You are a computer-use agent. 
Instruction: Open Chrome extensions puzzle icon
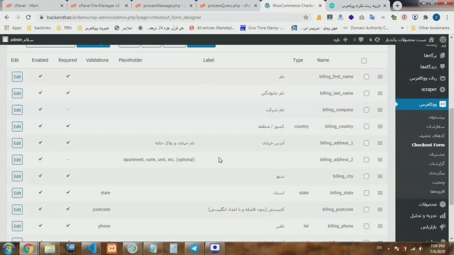coord(426,17)
